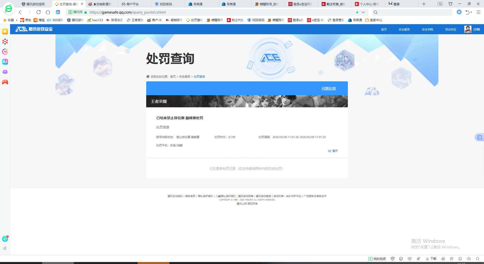Image resolution: width=484 pixels, height=264 pixels.
Task: Click the user avatar picture
Action: pyautogui.click(x=468, y=29)
